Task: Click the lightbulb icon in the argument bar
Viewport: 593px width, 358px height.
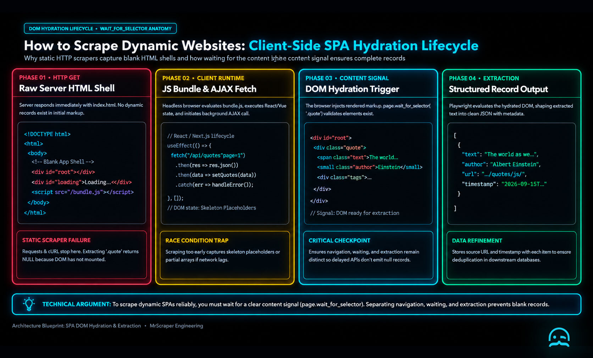Action: point(29,304)
